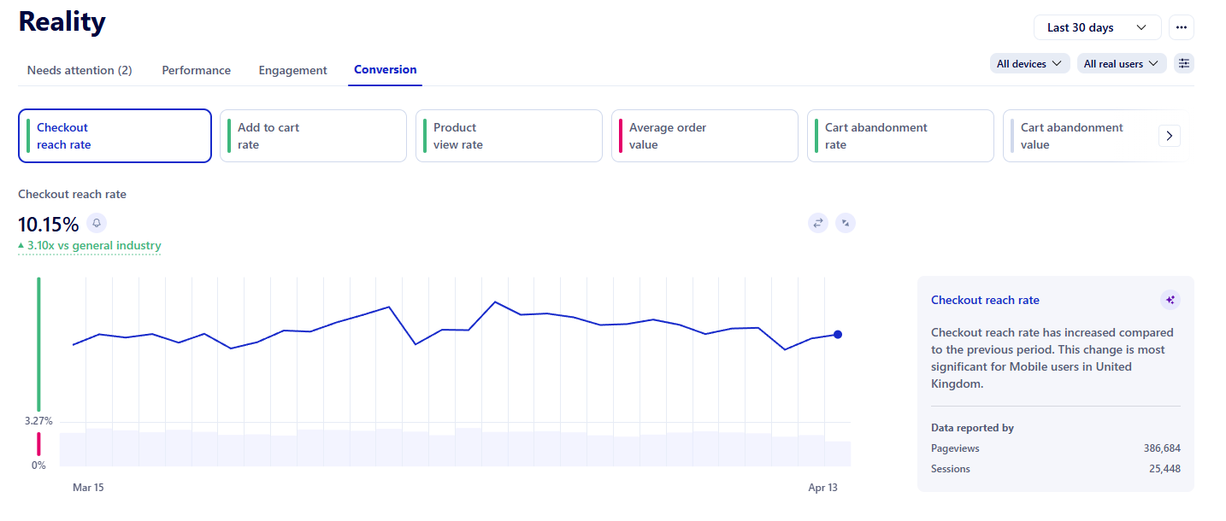Switch to the Engagement tab
The width and height of the screenshot is (1226, 521).
(292, 70)
